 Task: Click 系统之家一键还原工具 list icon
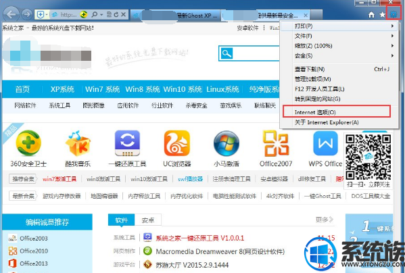(x=148, y=238)
